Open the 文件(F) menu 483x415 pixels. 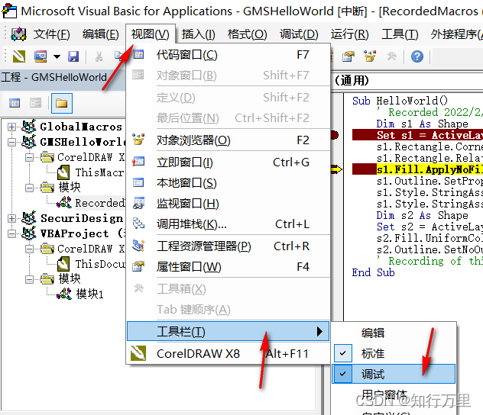coord(51,34)
